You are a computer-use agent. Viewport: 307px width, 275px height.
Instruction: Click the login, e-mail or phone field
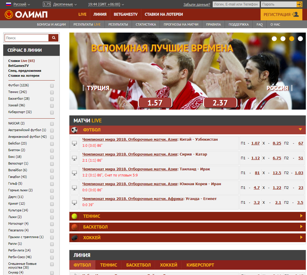(236, 4)
